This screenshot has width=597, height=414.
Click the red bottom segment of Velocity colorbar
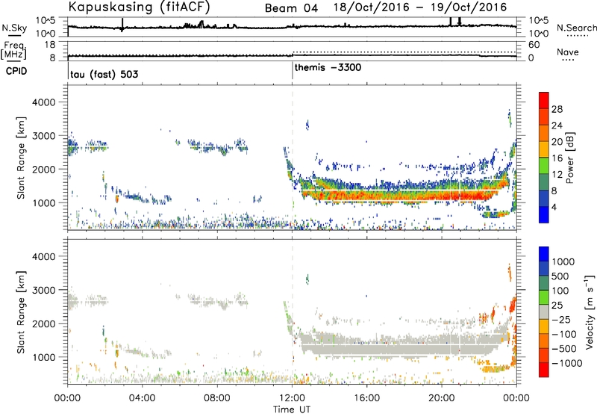click(x=544, y=370)
